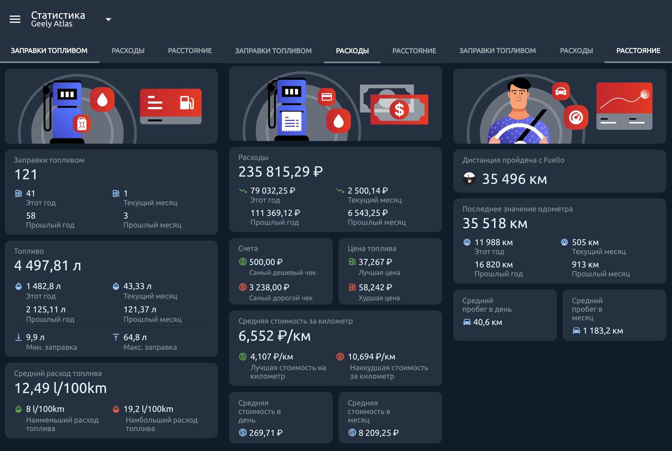Click last month distance 913 км
The width and height of the screenshot is (672, 451).
point(585,265)
